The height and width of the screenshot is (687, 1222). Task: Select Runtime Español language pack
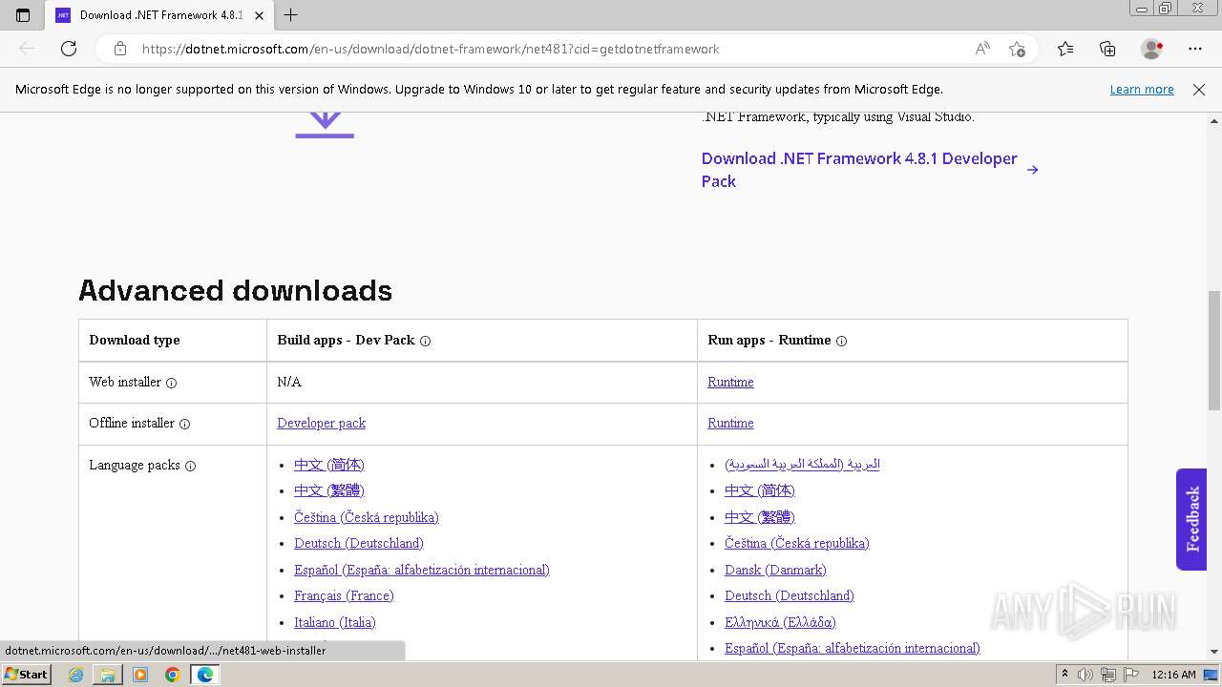coord(853,648)
